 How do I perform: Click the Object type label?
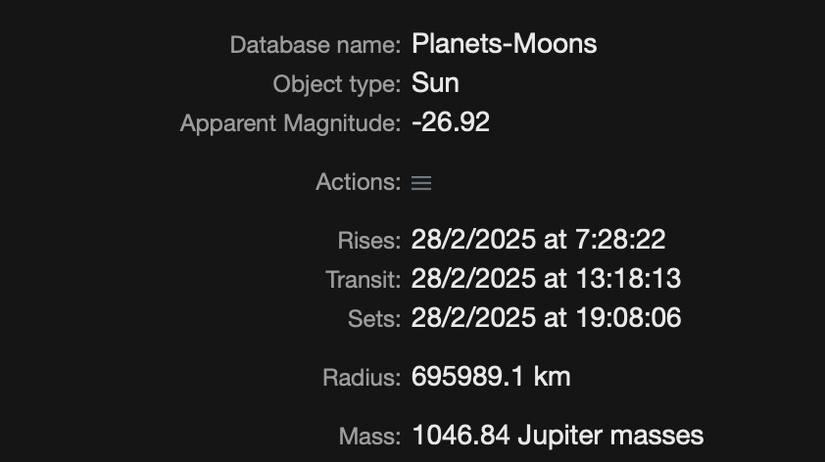pos(336,84)
